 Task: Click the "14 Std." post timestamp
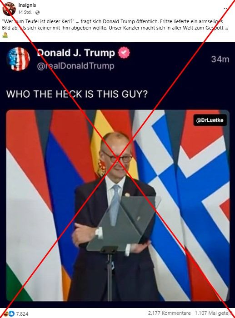(x=25, y=12)
